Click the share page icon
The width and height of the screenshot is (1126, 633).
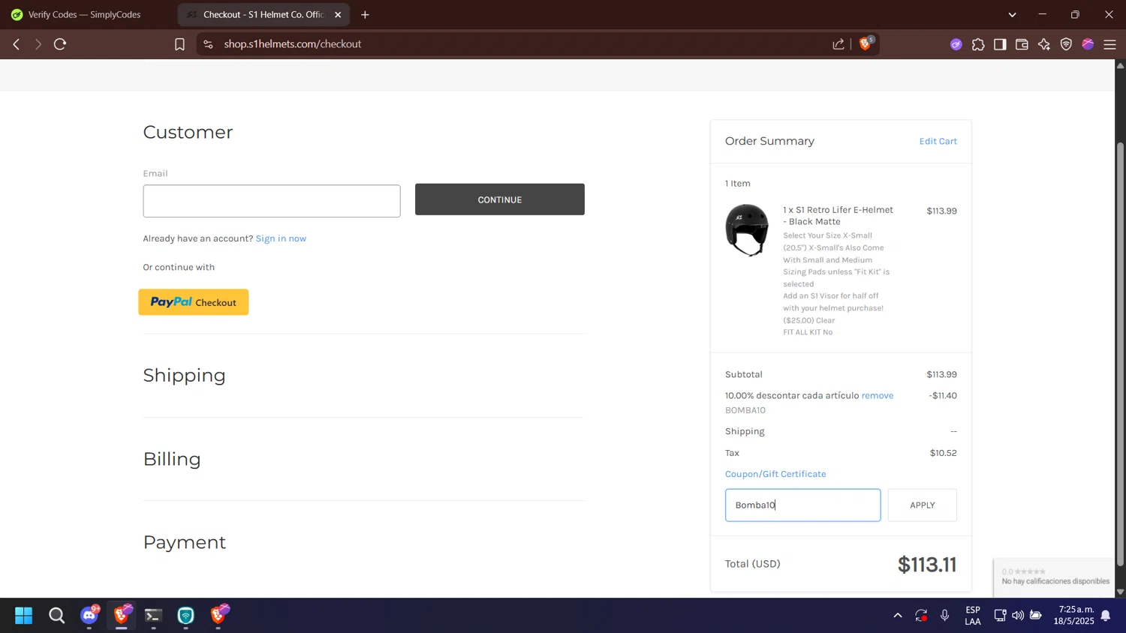tap(838, 44)
